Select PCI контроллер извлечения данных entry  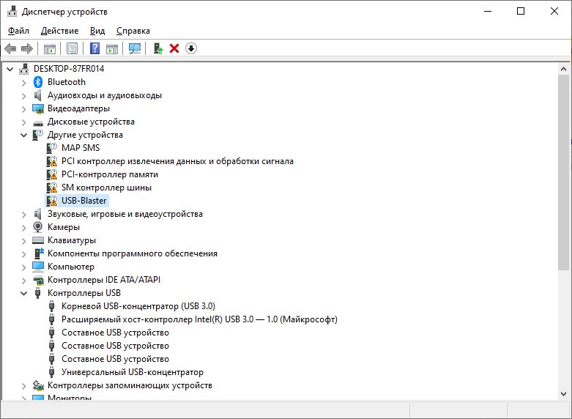(177, 161)
